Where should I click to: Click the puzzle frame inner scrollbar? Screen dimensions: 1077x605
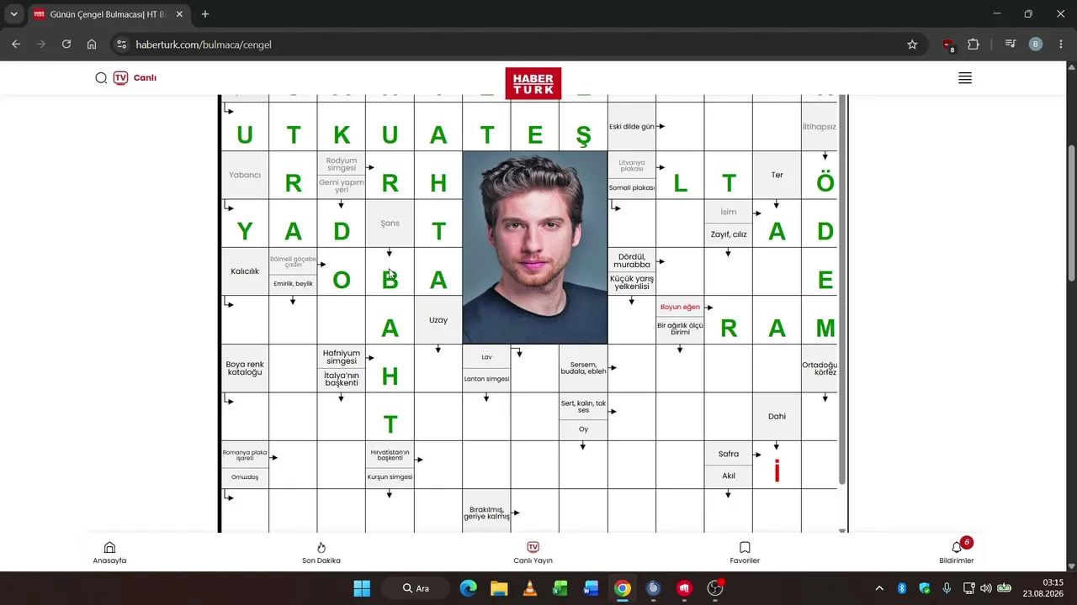(x=842, y=290)
